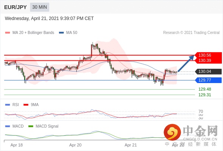Click the Apr 21 date axis label

[x=130, y=145]
